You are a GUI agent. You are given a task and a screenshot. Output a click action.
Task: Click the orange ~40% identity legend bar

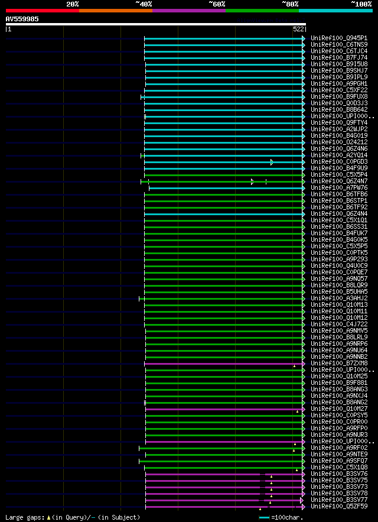coord(116,11)
